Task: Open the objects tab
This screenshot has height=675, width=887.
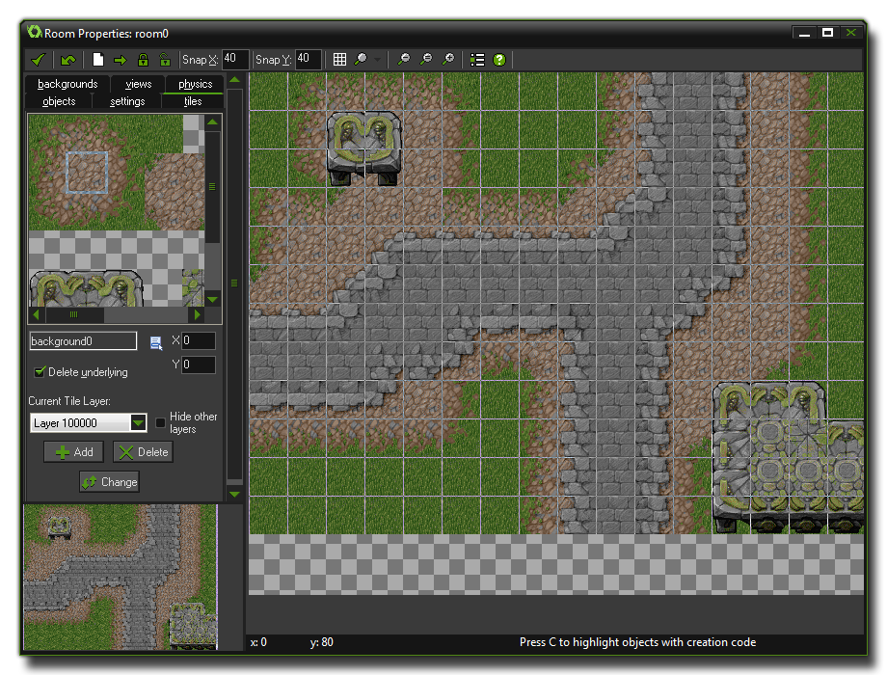Action: (x=59, y=101)
